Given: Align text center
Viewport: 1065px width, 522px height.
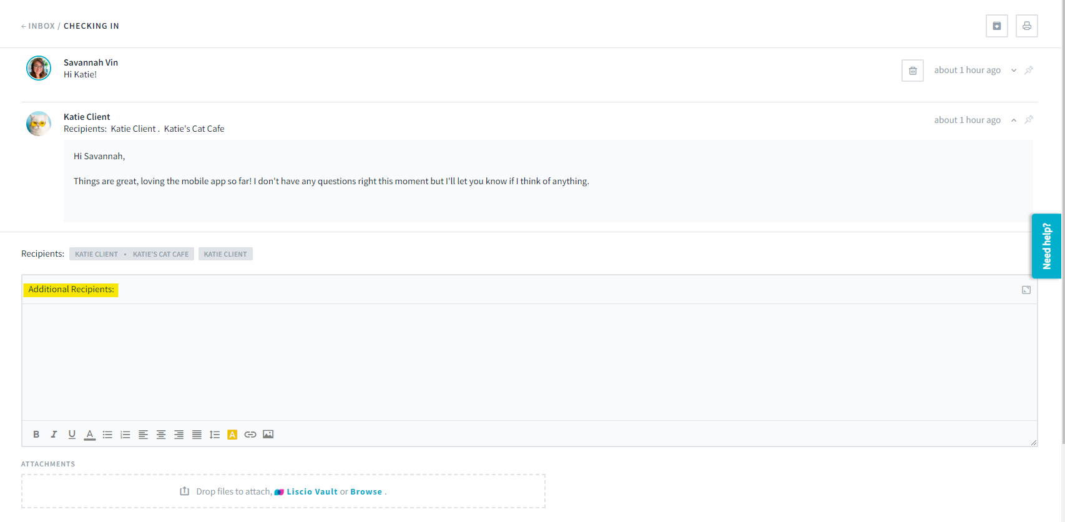Looking at the screenshot, I should pos(161,435).
